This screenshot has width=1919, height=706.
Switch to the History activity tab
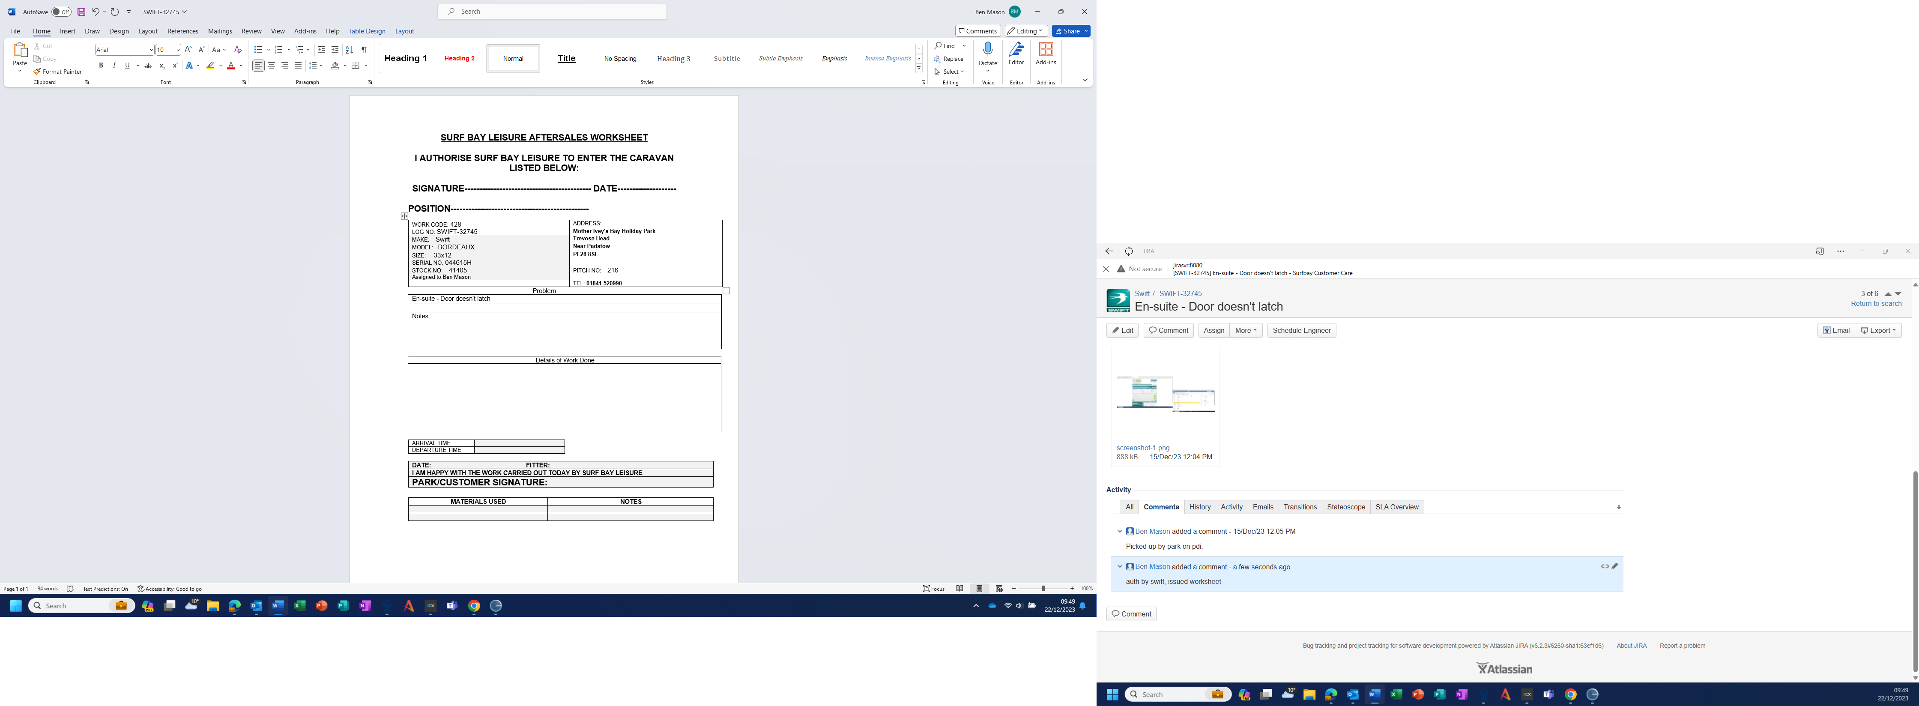pyautogui.click(x=1199, y=507)
